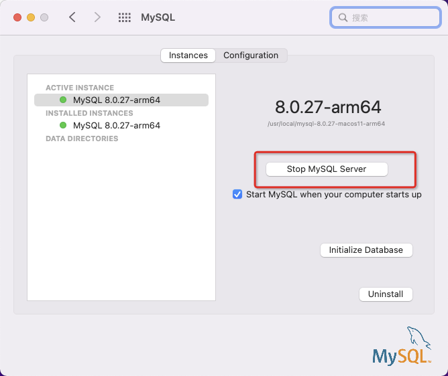Click the Uninstall button
Viewport: 448px width, 376px height.
[386, 294]
